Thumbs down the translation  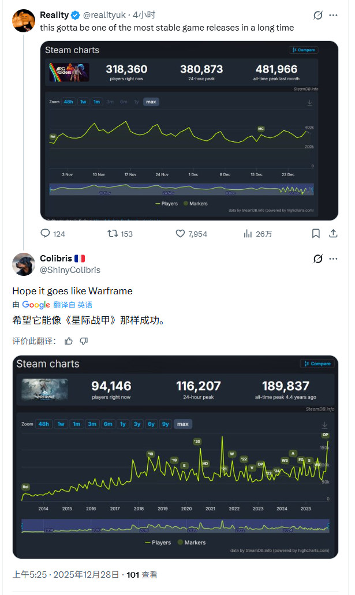[x=84, y=341]
